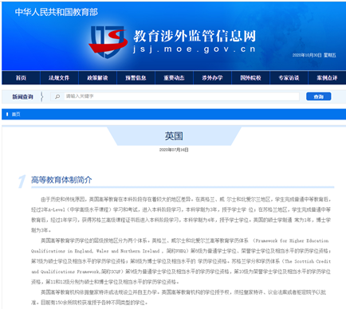Screen dimensions: 346x309
Task: Click the text Framework for Higher Education
Action: click(292, 241)
